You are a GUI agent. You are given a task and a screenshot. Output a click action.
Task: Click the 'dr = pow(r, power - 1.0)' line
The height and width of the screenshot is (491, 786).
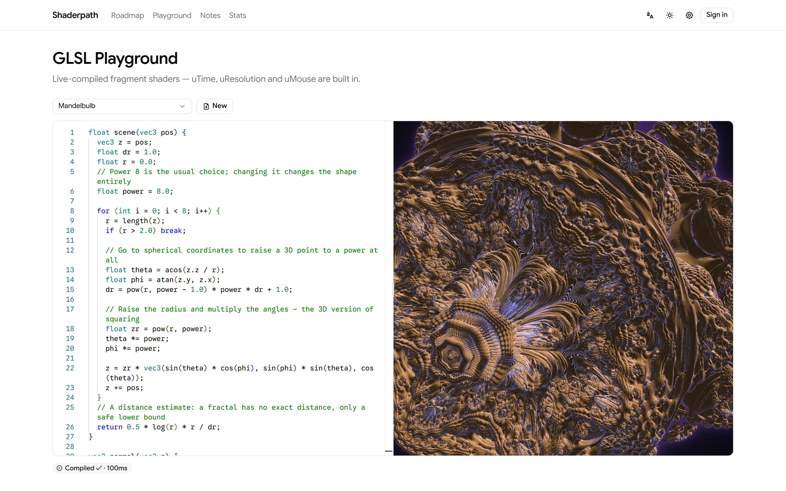point(199,290)
